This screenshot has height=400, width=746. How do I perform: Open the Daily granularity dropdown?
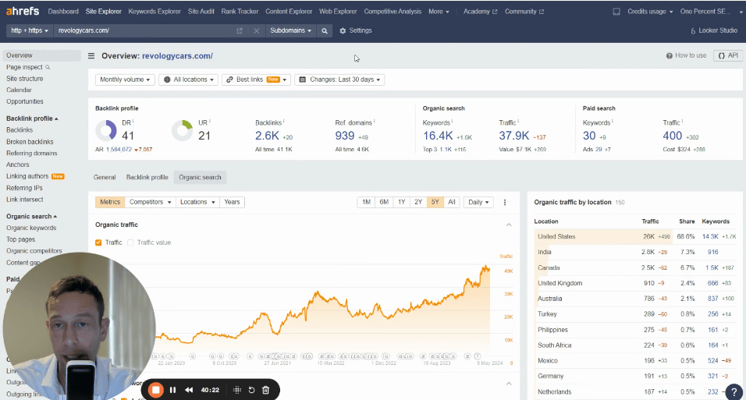tap(478, 202)
